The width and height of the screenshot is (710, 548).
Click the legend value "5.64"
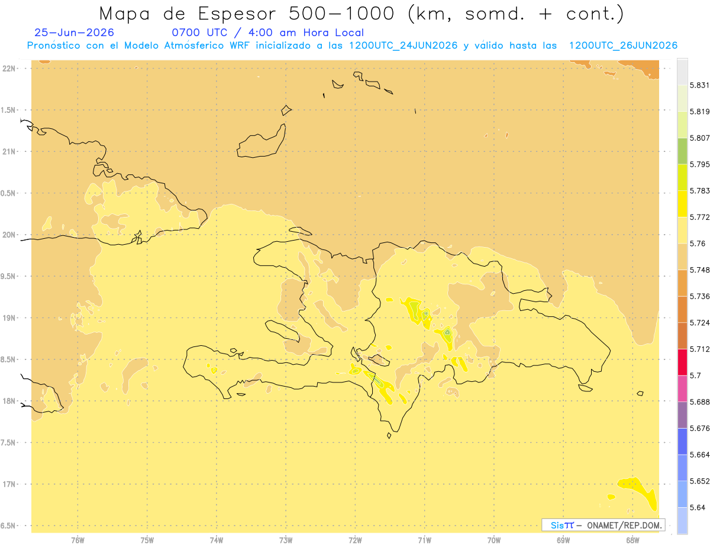coord(697,508)
